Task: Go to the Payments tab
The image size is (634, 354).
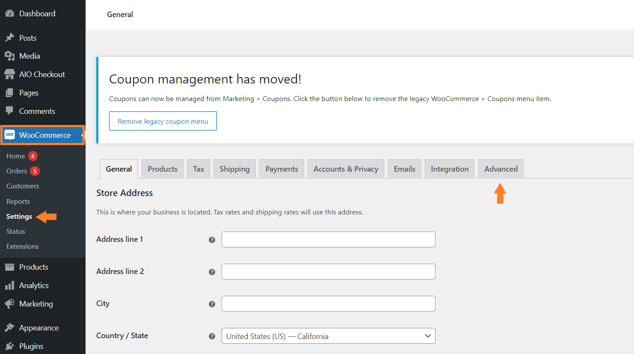Action: (x=281, y=169)
